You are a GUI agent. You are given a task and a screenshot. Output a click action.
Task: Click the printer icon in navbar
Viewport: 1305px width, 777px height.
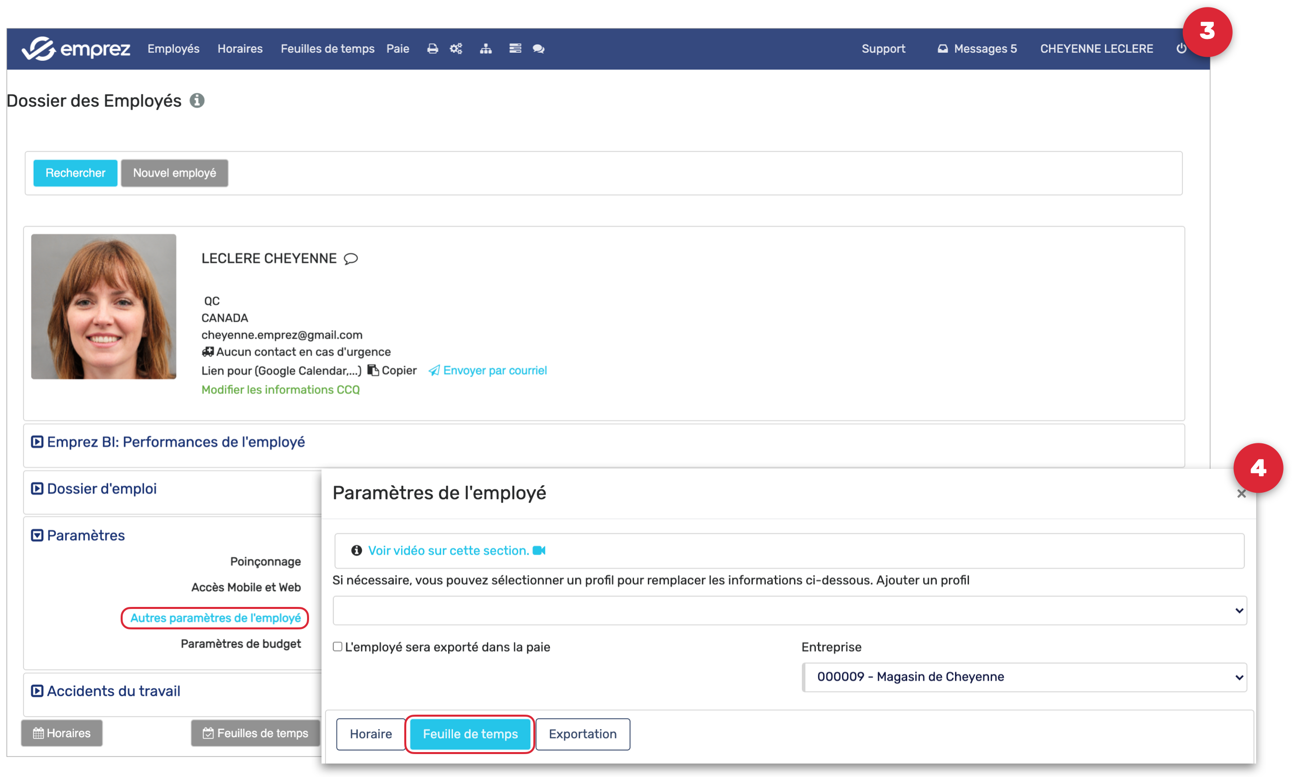click(x=432, y=49)
